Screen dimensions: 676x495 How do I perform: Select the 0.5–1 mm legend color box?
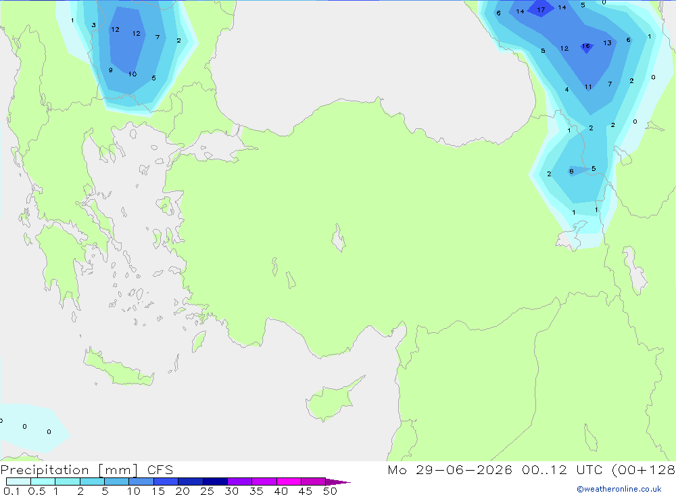click(43, 481)
